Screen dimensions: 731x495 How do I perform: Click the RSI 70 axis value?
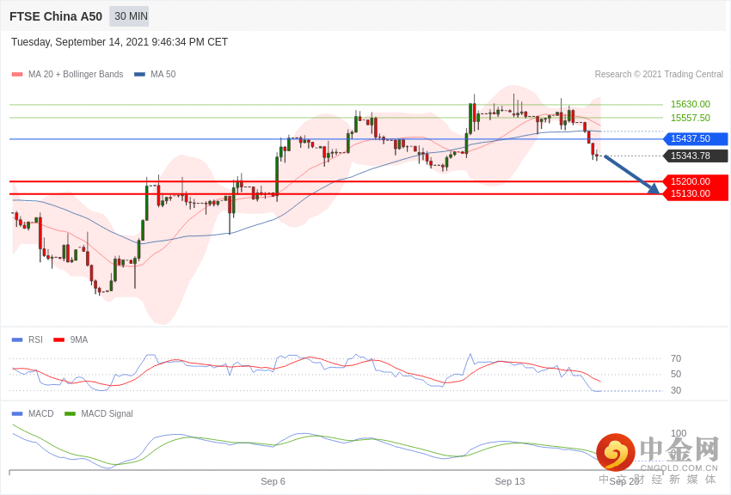coord(676,358)
